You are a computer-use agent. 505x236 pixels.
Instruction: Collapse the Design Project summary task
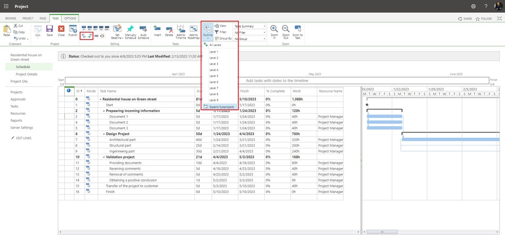(x=104, y=134)
